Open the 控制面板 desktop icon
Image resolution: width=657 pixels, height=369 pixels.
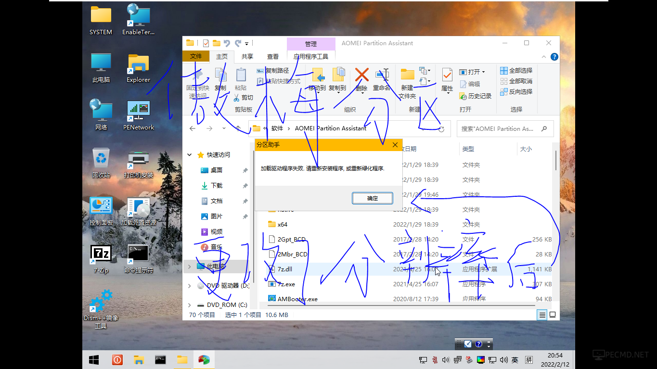(x=101, y=211)
